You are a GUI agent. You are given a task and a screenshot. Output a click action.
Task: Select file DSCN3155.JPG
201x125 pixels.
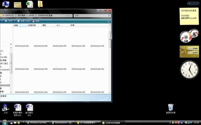click(97, 92)
